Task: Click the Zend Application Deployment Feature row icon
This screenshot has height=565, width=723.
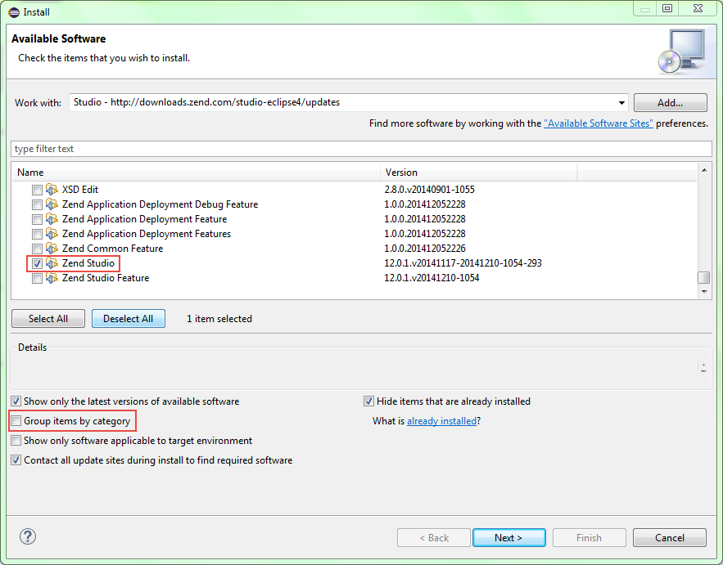Action: 52,219
